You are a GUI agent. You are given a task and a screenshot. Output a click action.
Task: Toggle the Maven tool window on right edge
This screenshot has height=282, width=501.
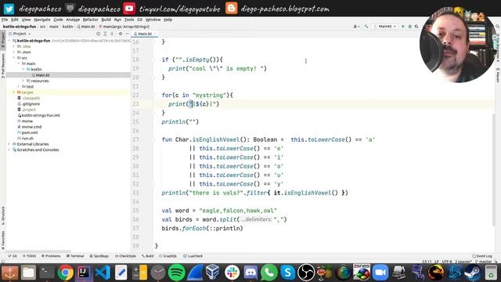point(498,75)
